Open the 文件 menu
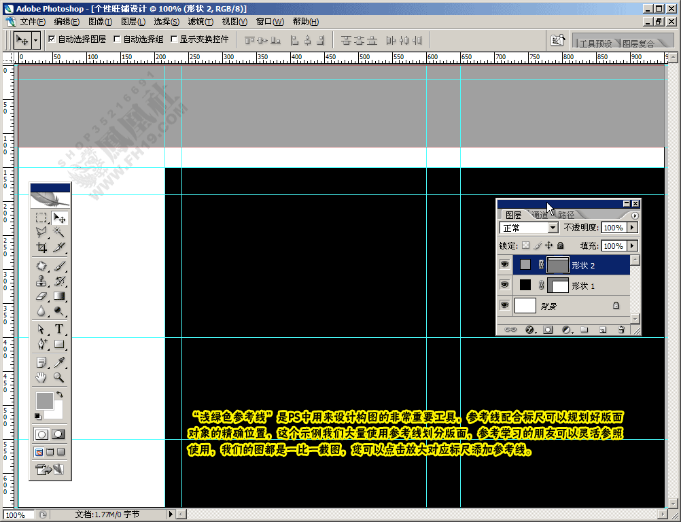This screenshot has width=681, height=522. click(33, 22)
